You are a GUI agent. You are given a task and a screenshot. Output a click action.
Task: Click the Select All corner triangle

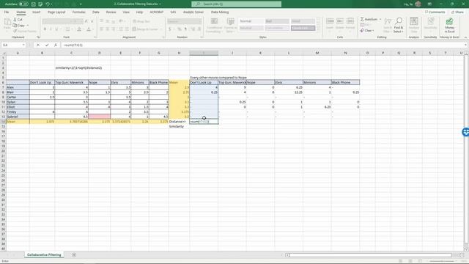point(3,53)
